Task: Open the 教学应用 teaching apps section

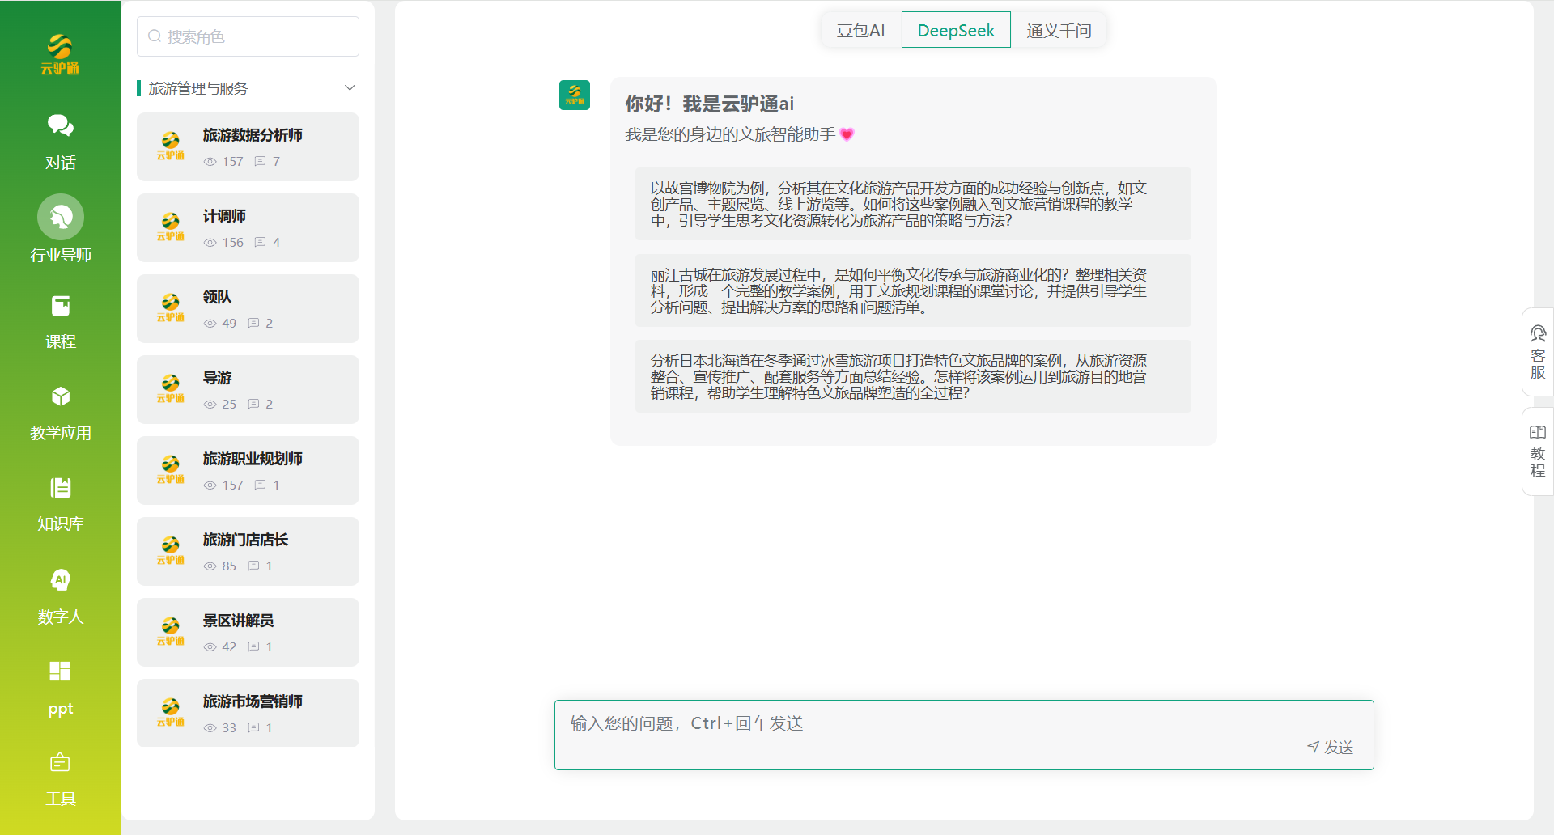Action: pyautogui.click(x=60, y=413)
